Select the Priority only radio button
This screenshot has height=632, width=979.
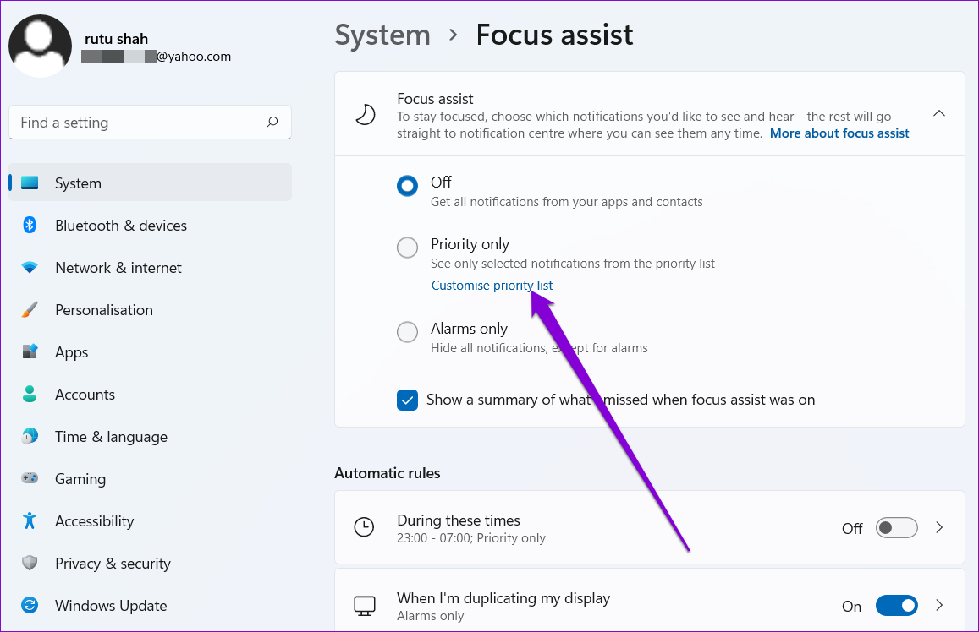407,248
